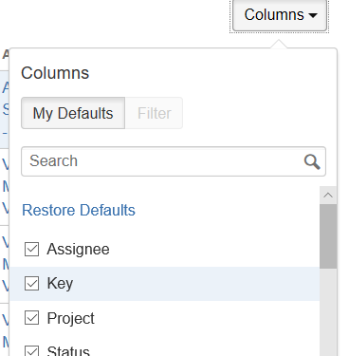Screen dimensions: 349x356
Task: Click the Restore Defaults link
Action: coord(79,210)
